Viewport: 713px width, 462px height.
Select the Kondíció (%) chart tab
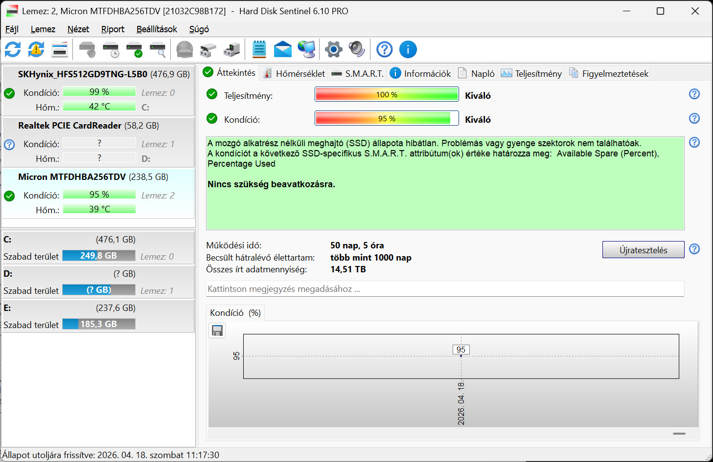tap(235, 313)
